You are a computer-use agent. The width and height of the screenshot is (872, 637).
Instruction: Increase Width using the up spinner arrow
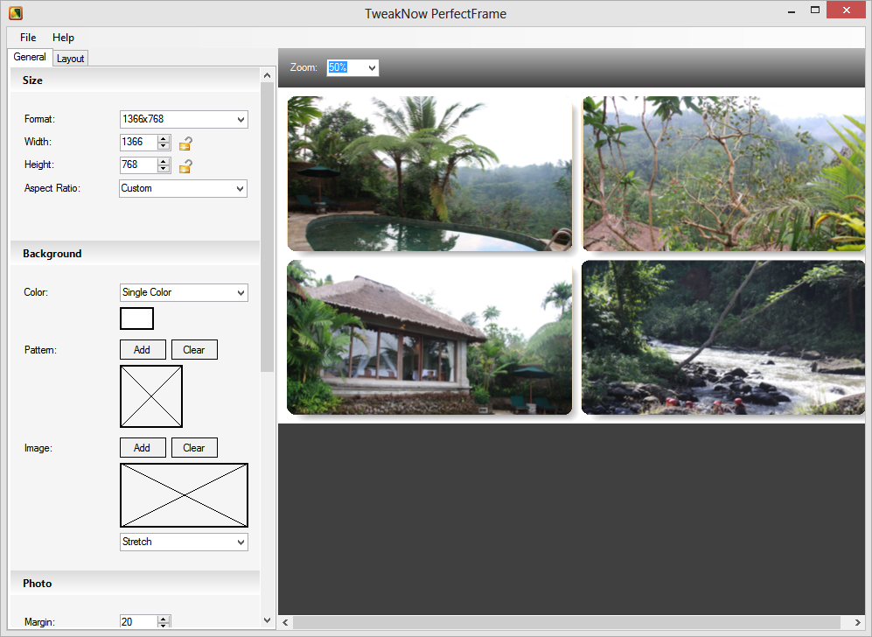point(164,138)
